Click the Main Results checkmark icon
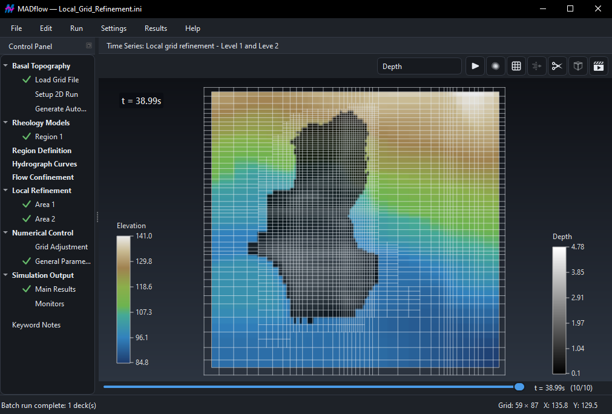Screen dimensions: 612x414 tap(27, 289)
